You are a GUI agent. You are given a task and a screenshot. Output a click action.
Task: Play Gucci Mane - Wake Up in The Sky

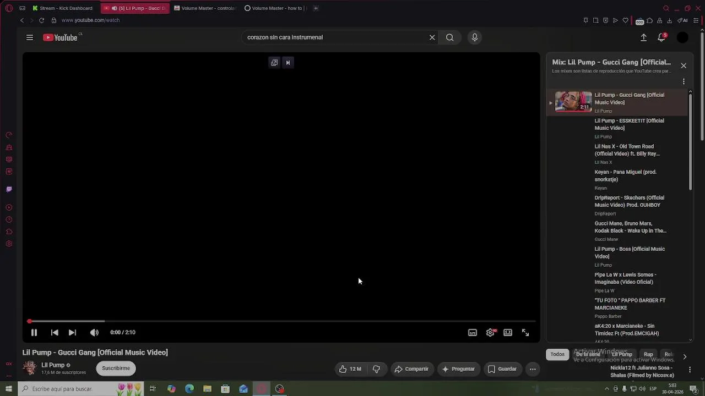[631, 227]
